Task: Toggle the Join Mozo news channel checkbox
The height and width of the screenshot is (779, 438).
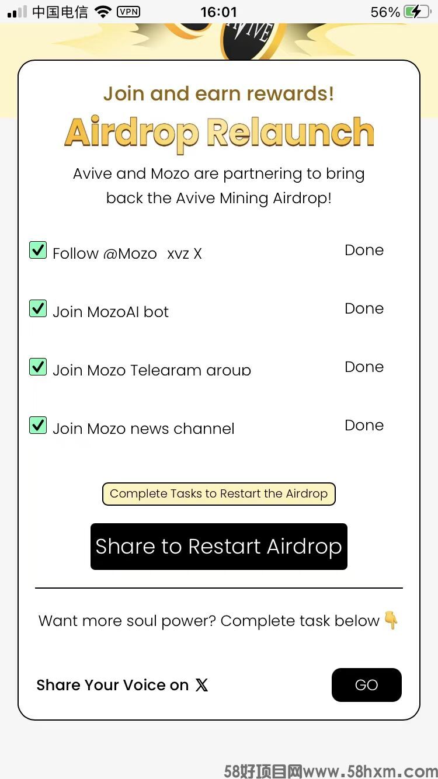Action: click(38, 425)
